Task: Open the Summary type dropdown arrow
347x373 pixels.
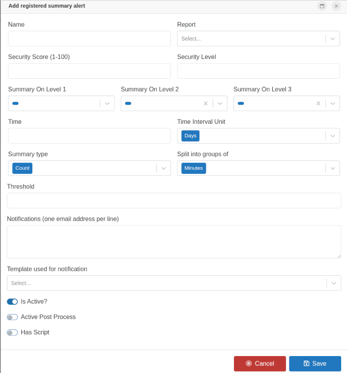Action: [x=164, y=168]
